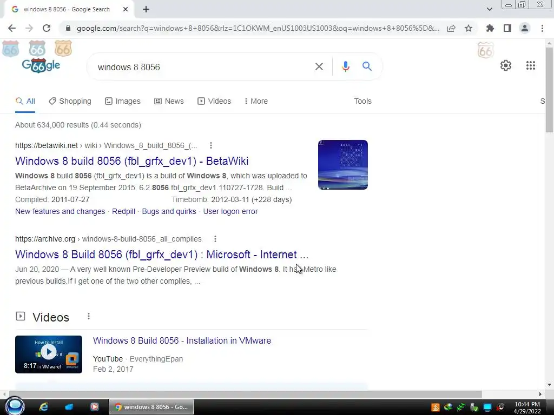
Task: Open the Chrome extensions puzzle icon
Action: point(490,28)
